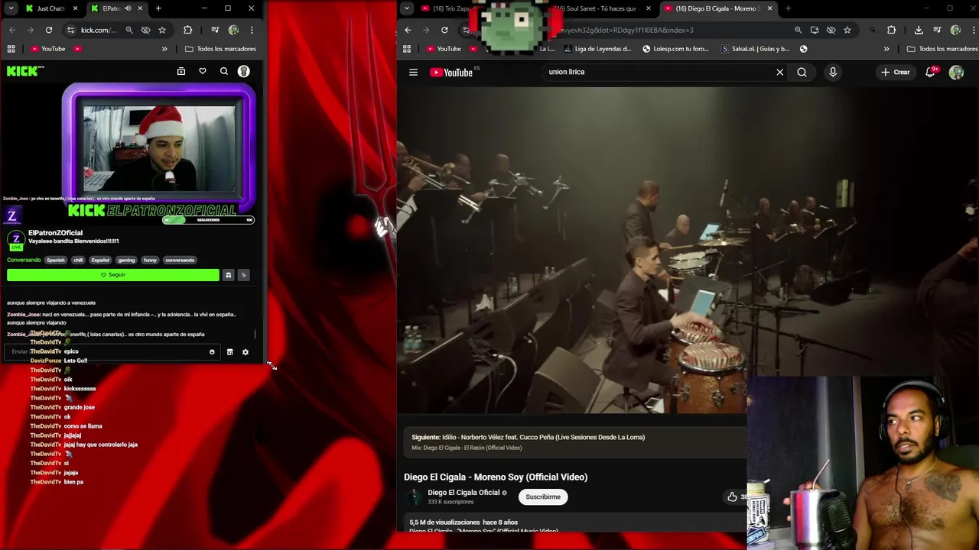
Task: Expand the tab search dropdown in YouTube window
Action: click(407, 8)
